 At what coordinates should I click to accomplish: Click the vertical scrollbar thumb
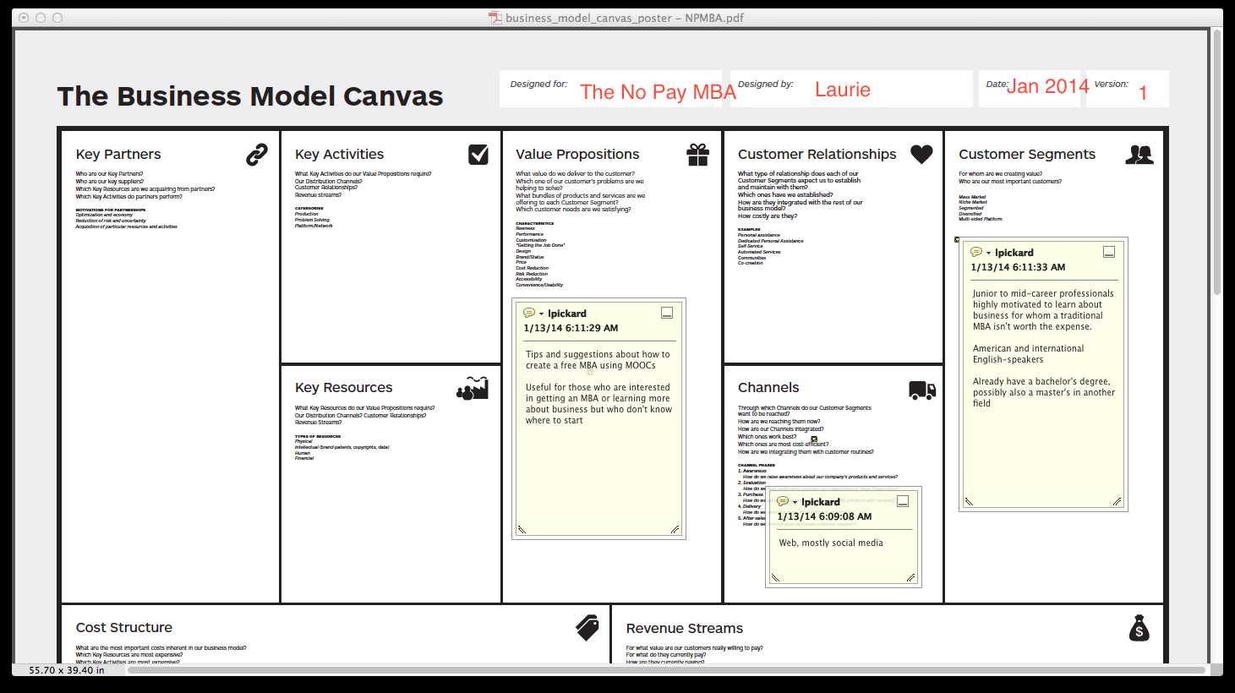[x=1217, y=162]
